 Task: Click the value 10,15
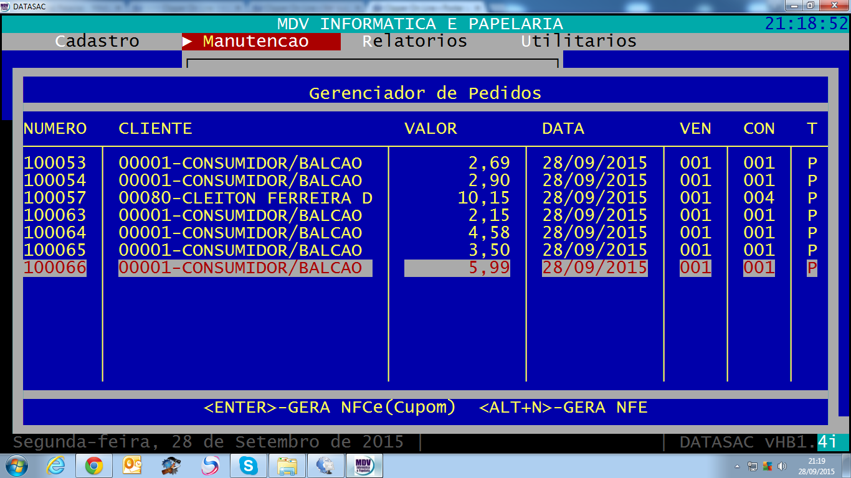[484, 198]
